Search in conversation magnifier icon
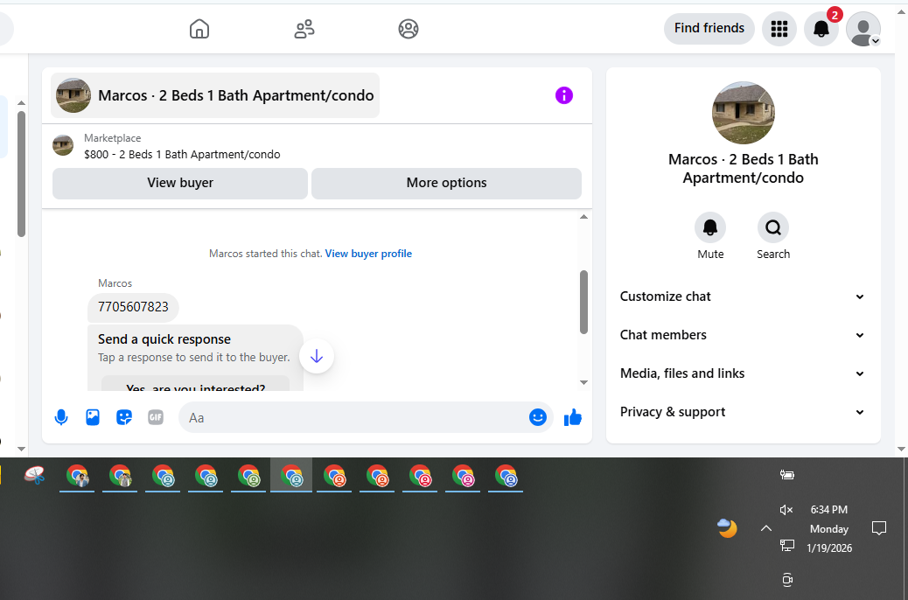The image size is (908, 600). pyautogui.click(x=773, y=227)
